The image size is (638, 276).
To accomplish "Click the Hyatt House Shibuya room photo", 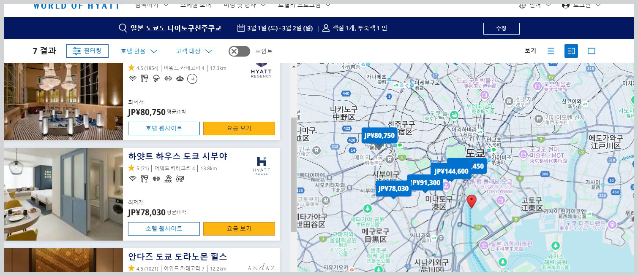I will point(63,194).
